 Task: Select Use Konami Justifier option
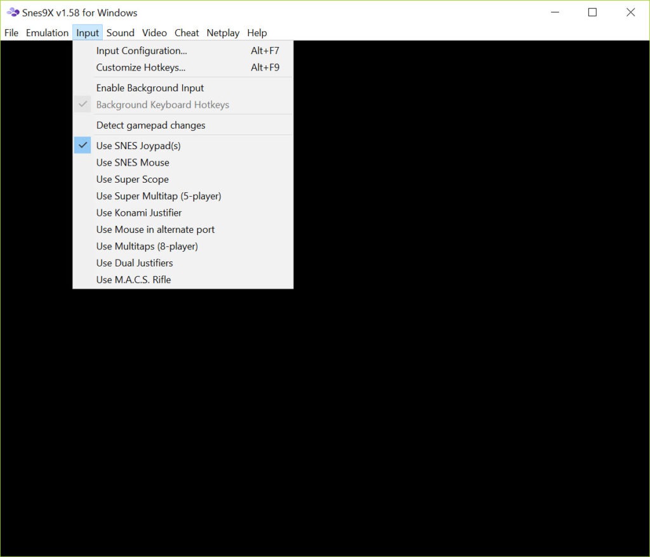(183, 213)
